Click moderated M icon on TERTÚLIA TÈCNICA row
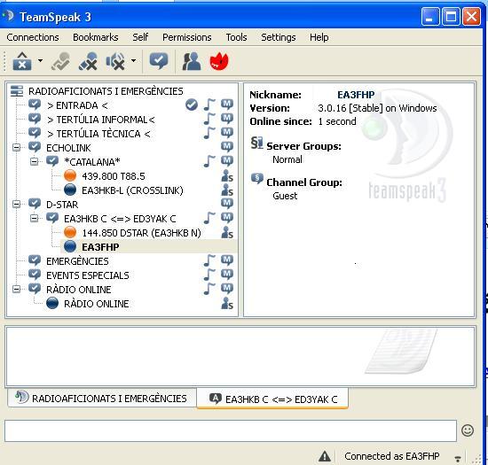The height and width of the screenshot is (465, 488). click(227, 133)
